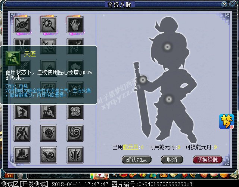
Task: Close the 奇经八脉 window
Action: pos(232,4)
